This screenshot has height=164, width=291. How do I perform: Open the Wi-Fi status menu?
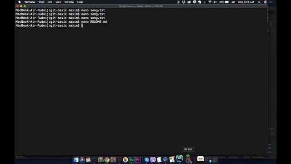coord(210,2)
